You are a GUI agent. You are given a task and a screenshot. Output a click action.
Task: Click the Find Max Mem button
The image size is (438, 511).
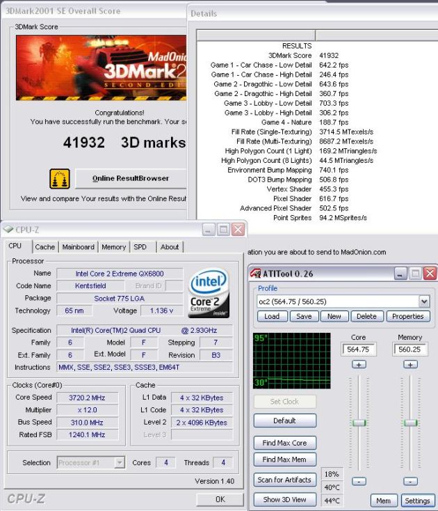[x=285, y=459]
